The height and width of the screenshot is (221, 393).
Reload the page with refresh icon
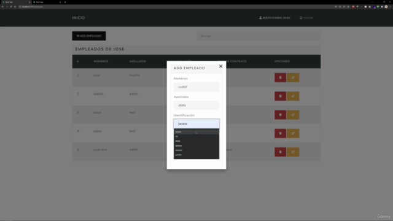tap(11, 7)
